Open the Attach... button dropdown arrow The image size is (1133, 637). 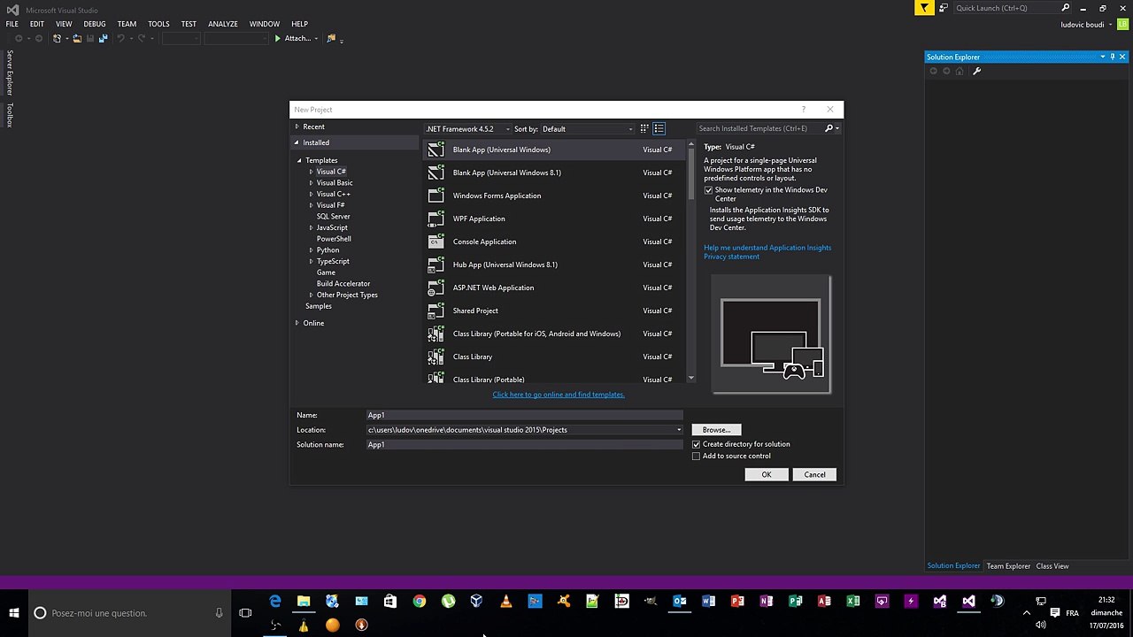[x=316, y=39]
